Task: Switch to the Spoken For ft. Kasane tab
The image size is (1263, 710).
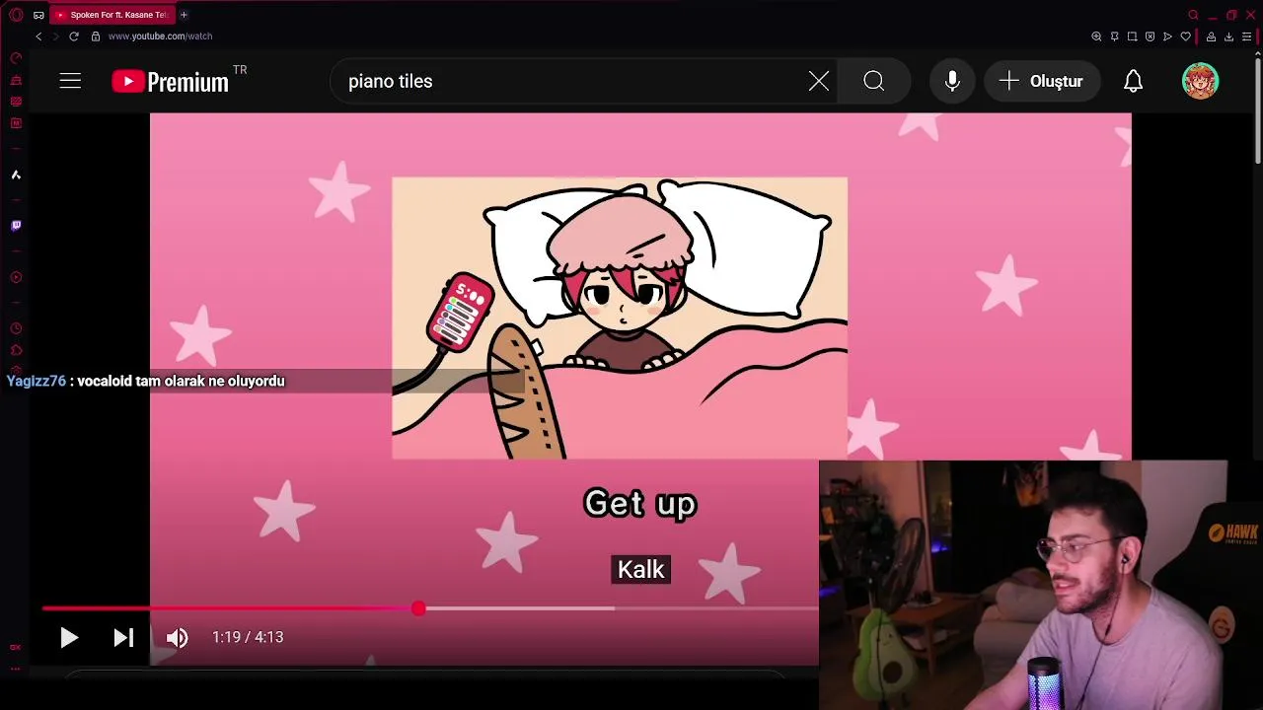Action: pos(112,15)
